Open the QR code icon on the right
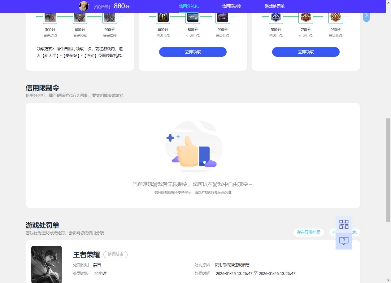The image size is (391, 283). pos(344,224)
